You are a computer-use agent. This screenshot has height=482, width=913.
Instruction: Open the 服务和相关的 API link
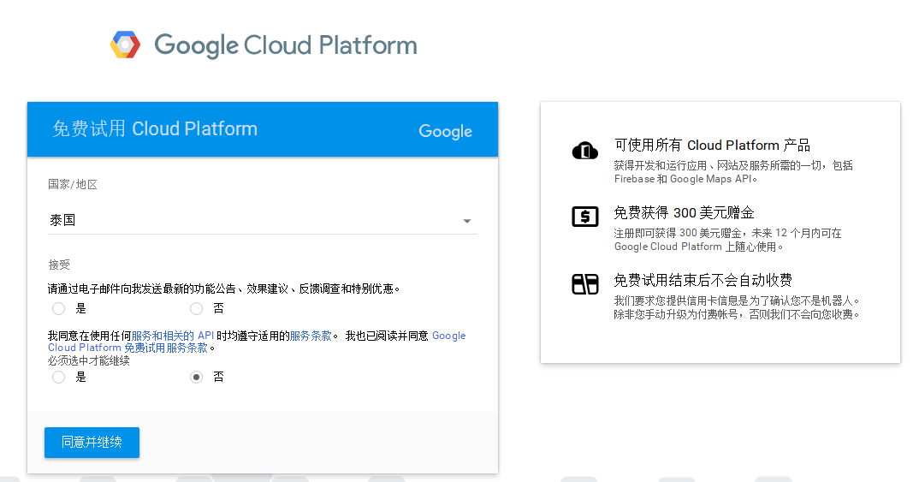pyautogui.click(x=172, y=336)
